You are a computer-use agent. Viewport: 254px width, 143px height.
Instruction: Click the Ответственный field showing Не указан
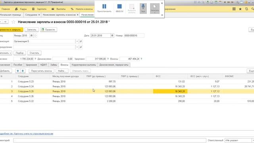238,140
